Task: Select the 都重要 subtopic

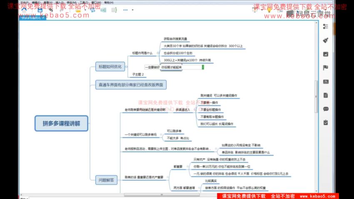Action: 178,167
